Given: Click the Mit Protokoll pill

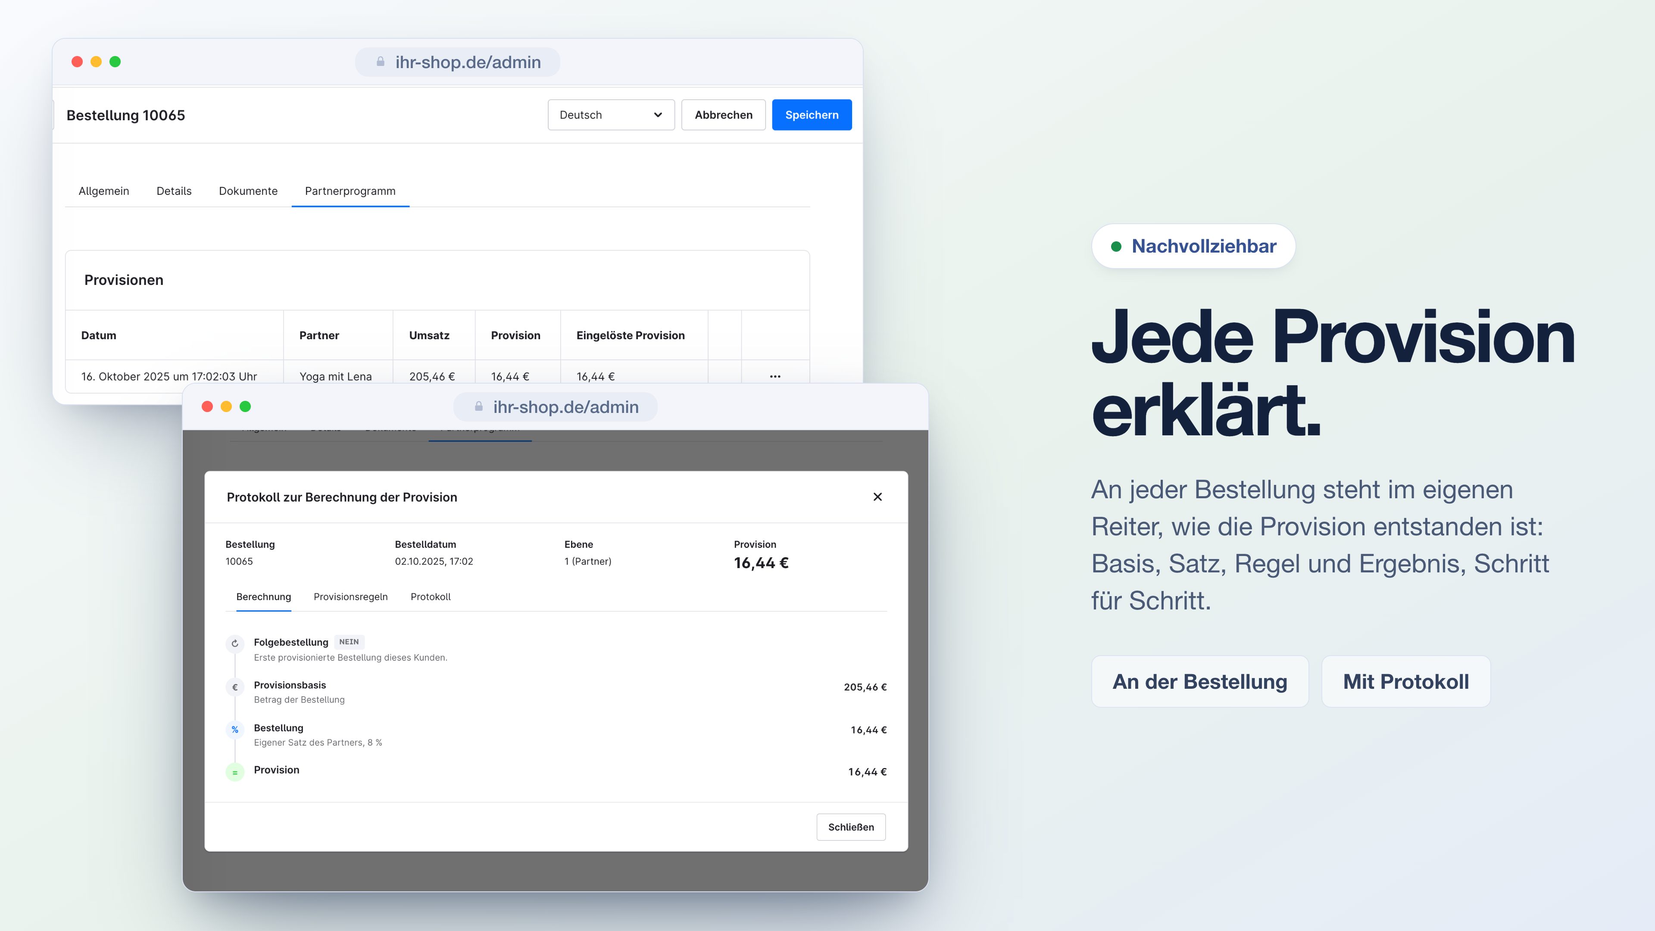Looking at the screenshot, I should 1406,682.
